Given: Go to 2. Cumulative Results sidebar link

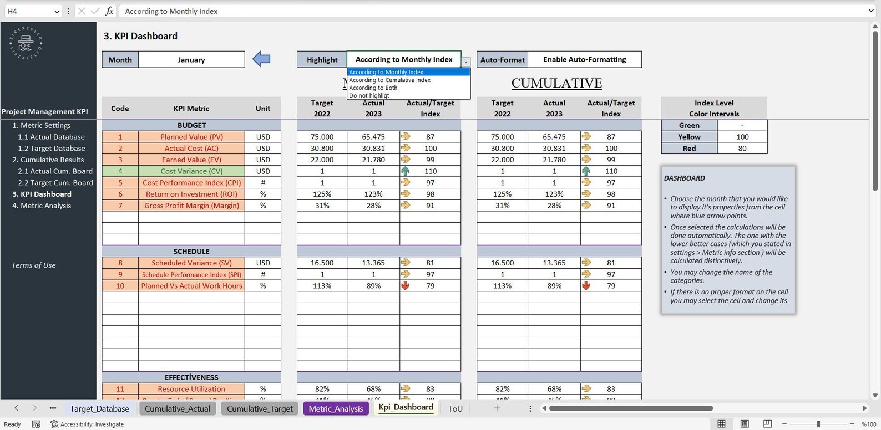Looking at the screenshot, I should point(48,160).
